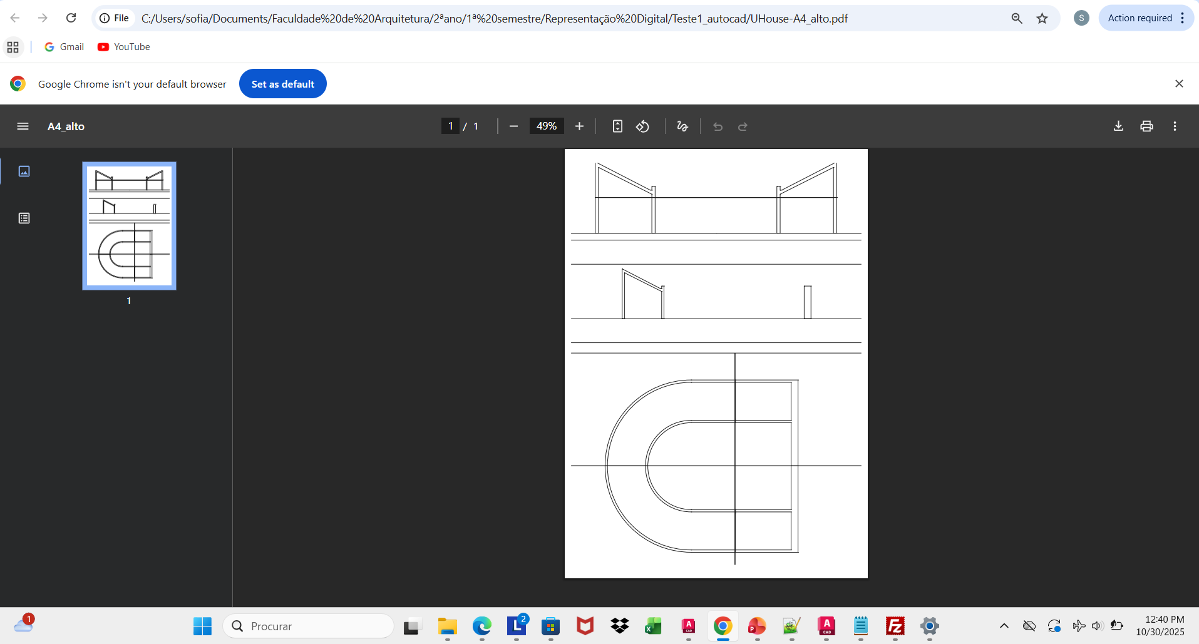Click the Fit to page icon
Image resolution: width=1199 pixels, height=644 pixels.
pos(617,126)
